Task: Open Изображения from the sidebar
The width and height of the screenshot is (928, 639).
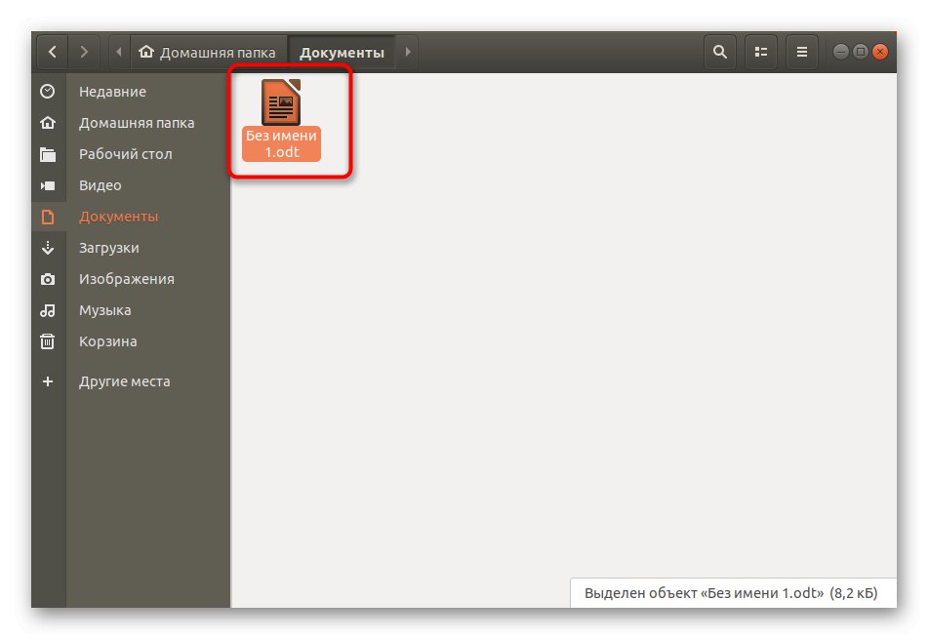Action: [127, 279]
